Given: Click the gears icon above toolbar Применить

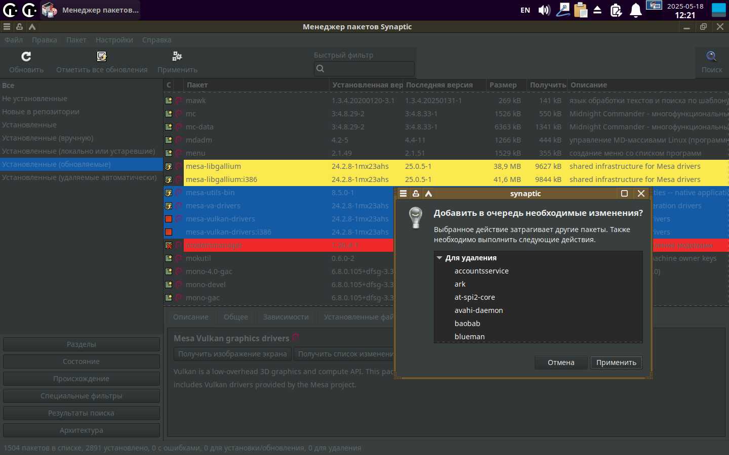Looking at the screenshot, I should [177, 56].
